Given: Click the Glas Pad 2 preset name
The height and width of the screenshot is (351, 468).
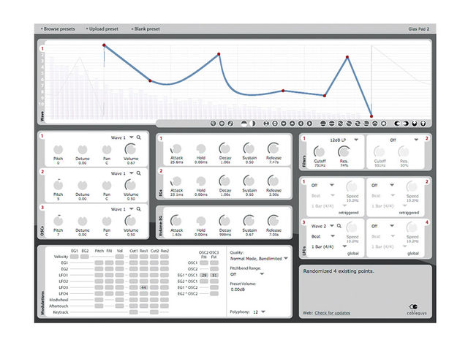Looking at the screenshot, I should click(419, 29).
